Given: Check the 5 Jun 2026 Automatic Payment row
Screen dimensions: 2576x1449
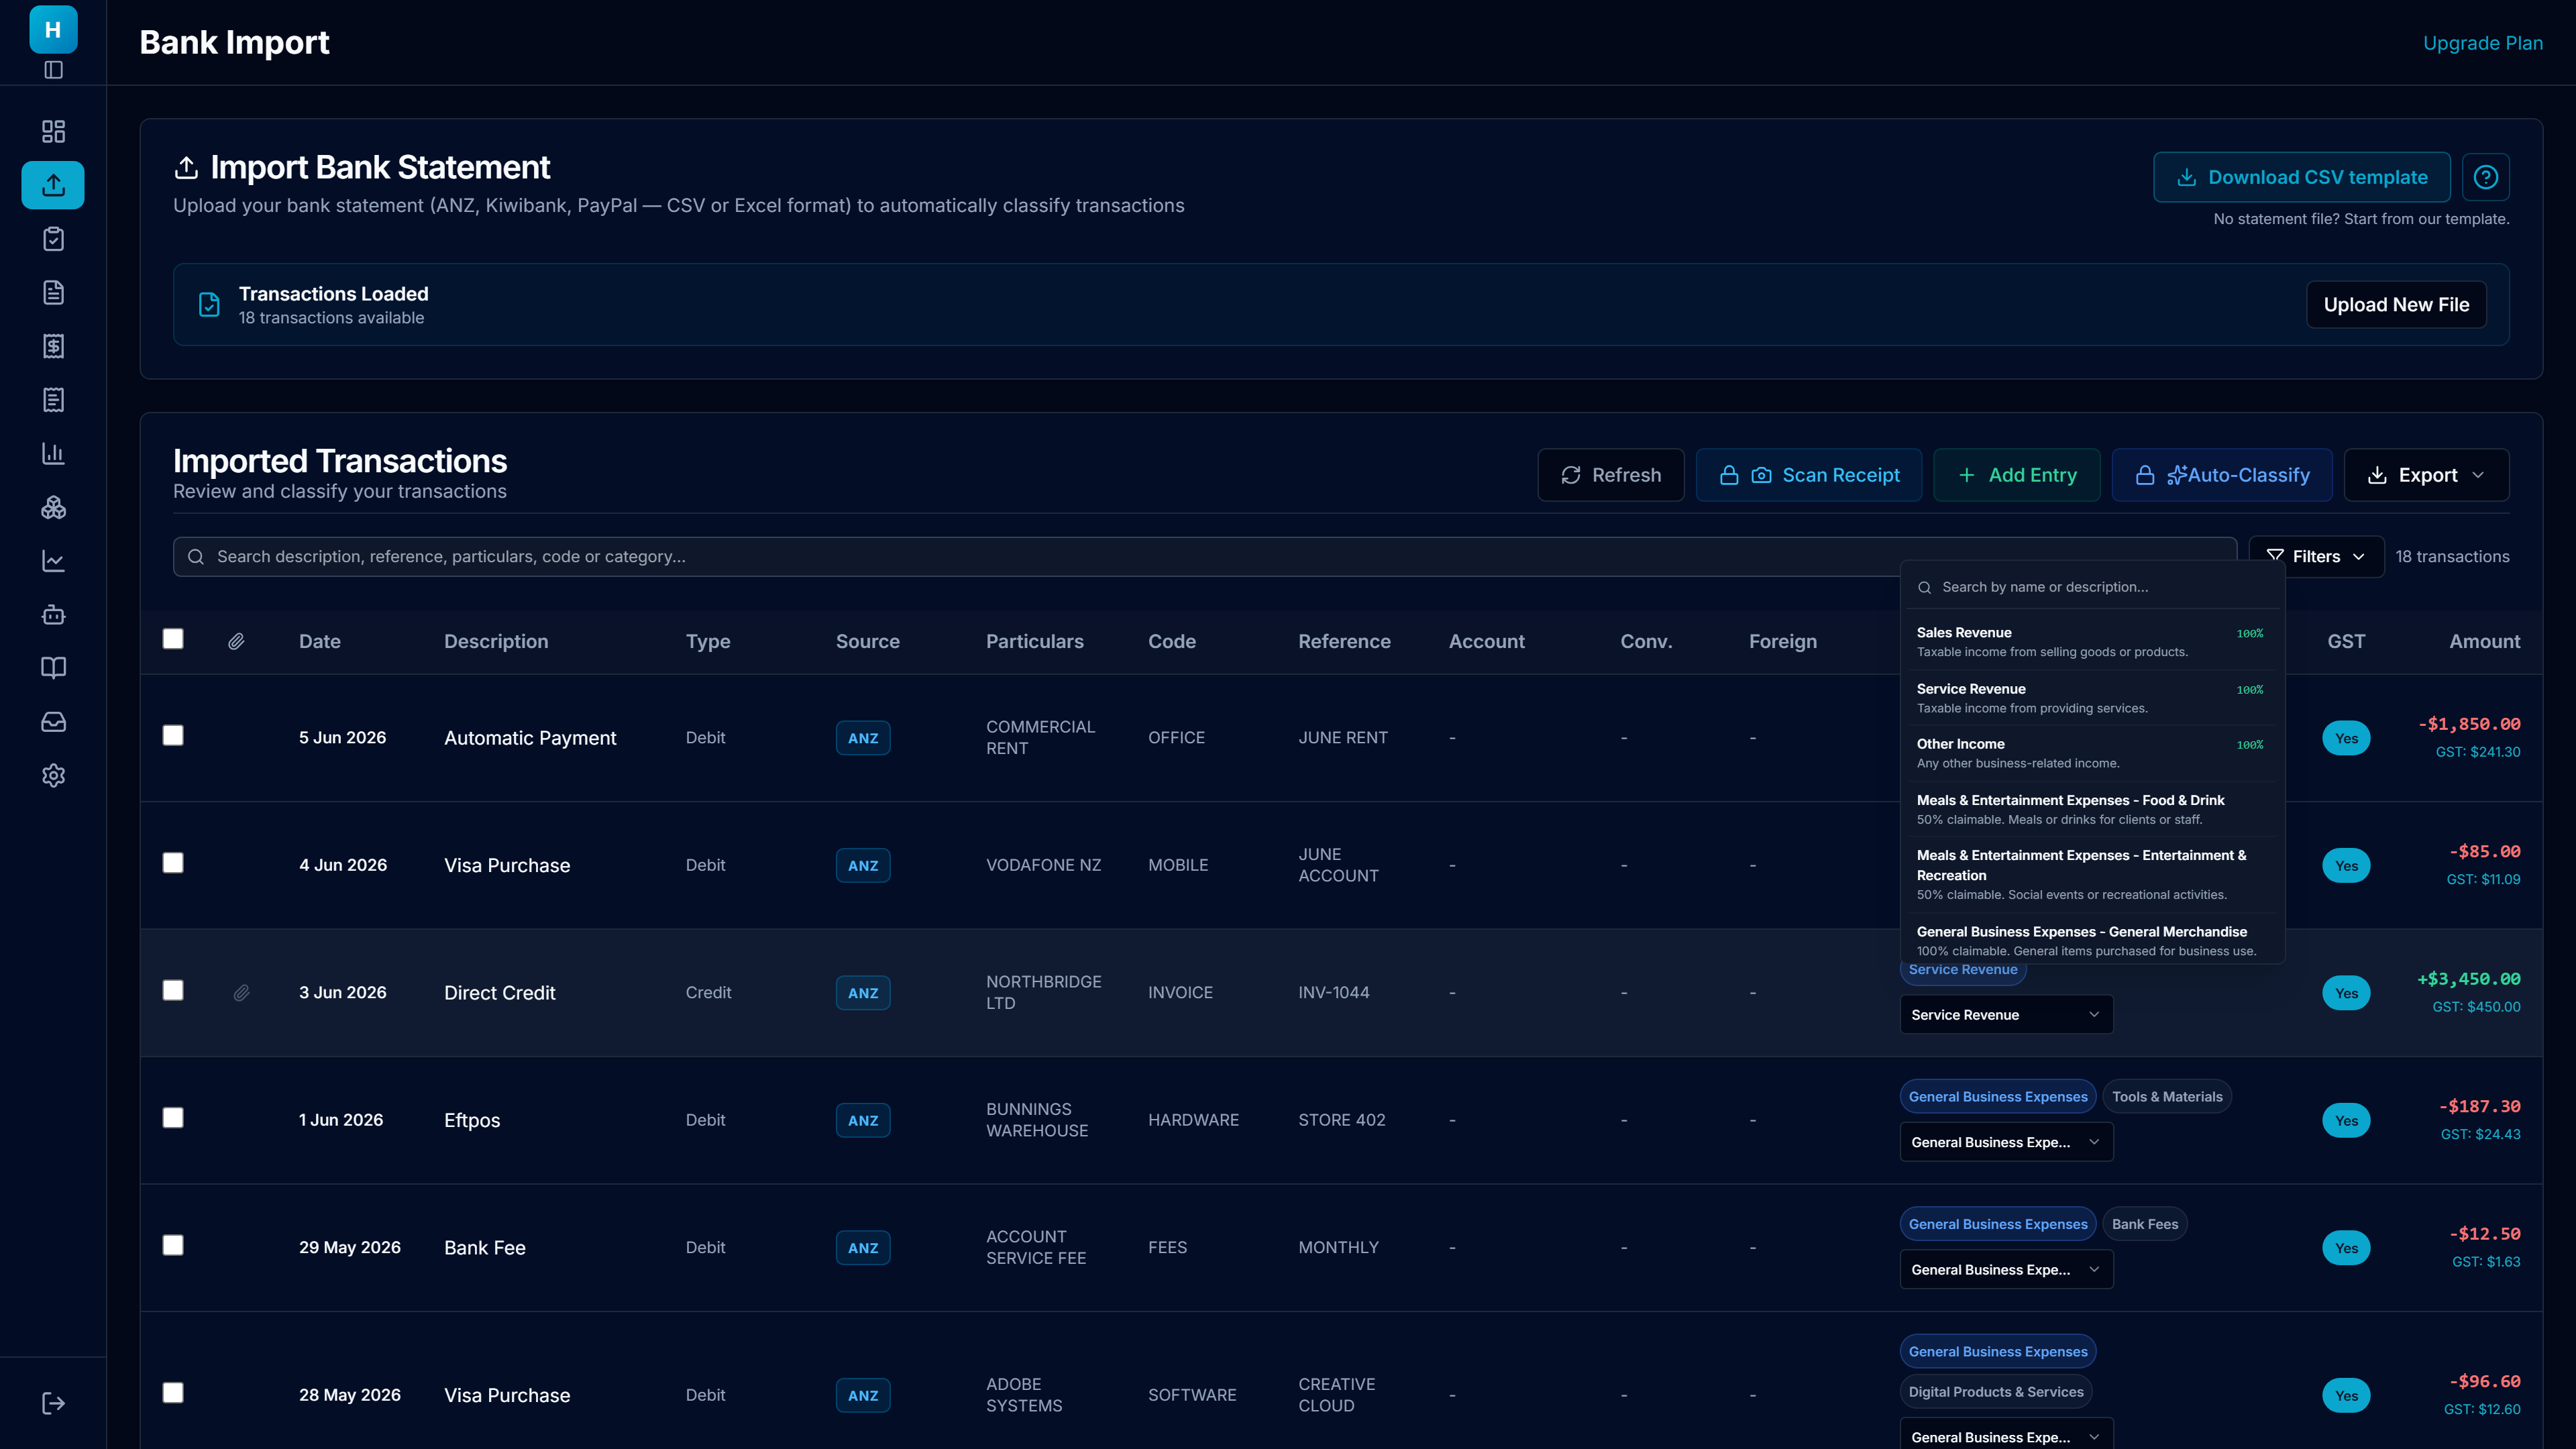Looking at the screenshot, I should pos(173,736).
